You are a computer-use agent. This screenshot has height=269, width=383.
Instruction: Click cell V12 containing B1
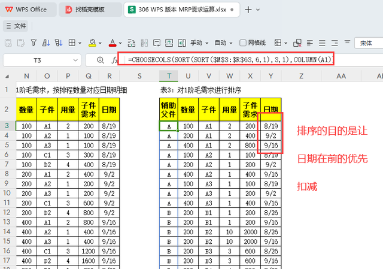pyautogui.click(x=209, y=213)
